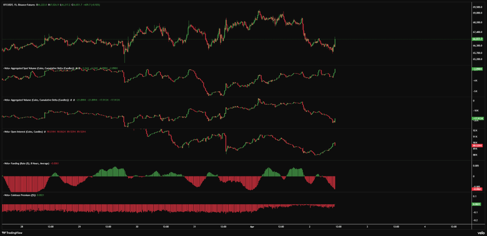Click the date 29 on time axis

79,227
